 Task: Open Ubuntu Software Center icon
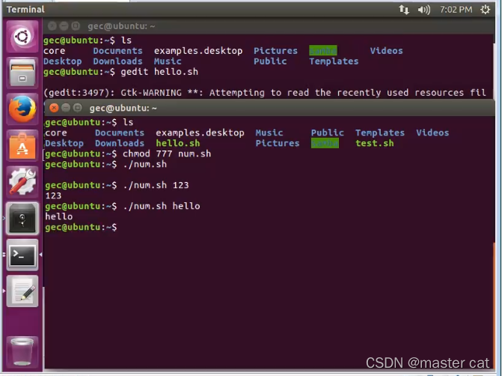22,145
